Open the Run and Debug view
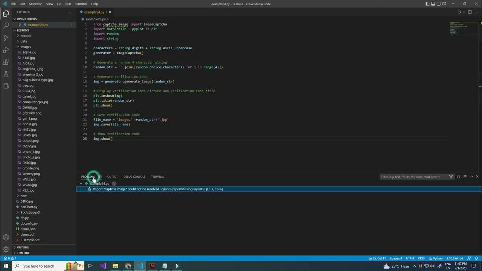The image size is (482, 271). pyautogui.click(x=6, y=50)
